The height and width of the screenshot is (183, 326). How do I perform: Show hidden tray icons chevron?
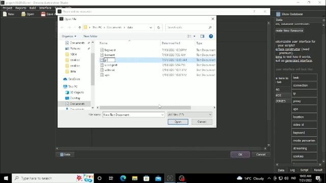[269, 178]
